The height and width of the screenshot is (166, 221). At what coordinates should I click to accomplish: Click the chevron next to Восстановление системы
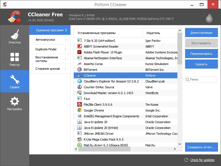(66, 59)
